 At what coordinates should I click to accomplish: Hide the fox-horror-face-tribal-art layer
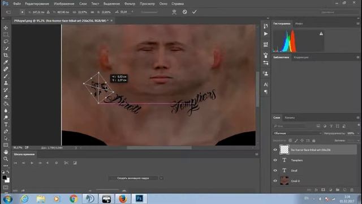pos(275,150)
